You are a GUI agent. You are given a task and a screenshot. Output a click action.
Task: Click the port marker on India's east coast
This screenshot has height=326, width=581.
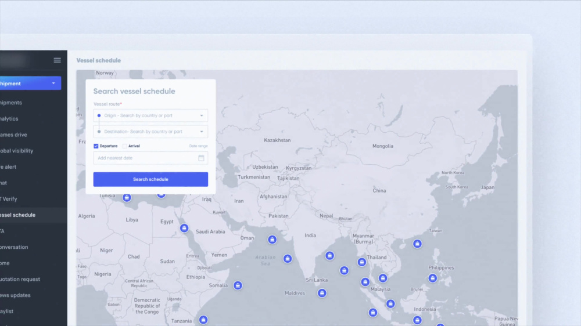(x=330, y=255)
